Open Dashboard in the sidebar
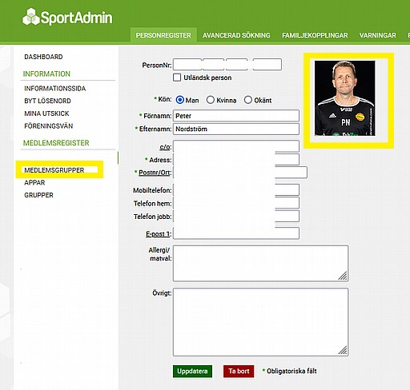410x390 pixels. [43, 57]
